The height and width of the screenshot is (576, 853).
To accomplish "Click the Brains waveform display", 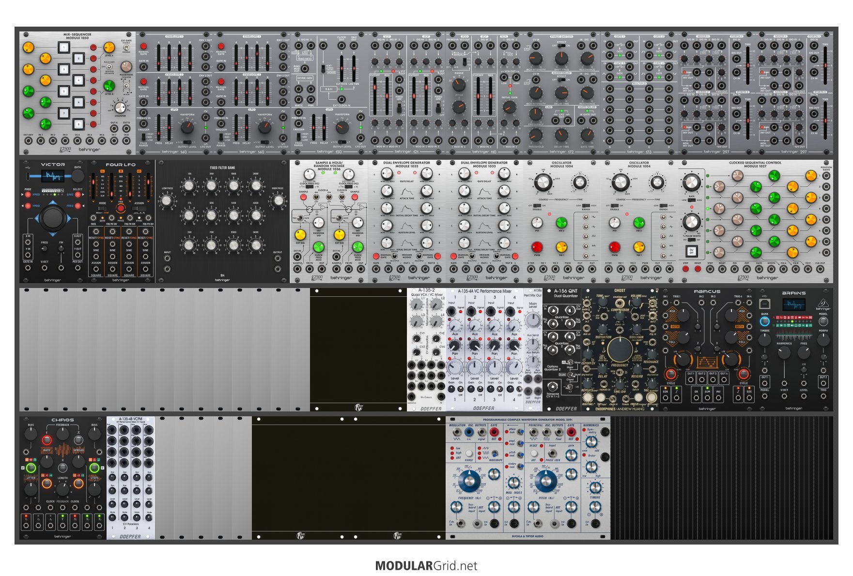I will click(793, 304).
